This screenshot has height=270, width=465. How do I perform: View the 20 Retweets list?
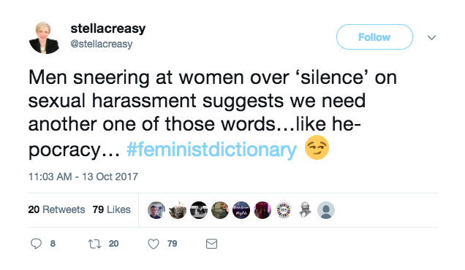[56, 209]
